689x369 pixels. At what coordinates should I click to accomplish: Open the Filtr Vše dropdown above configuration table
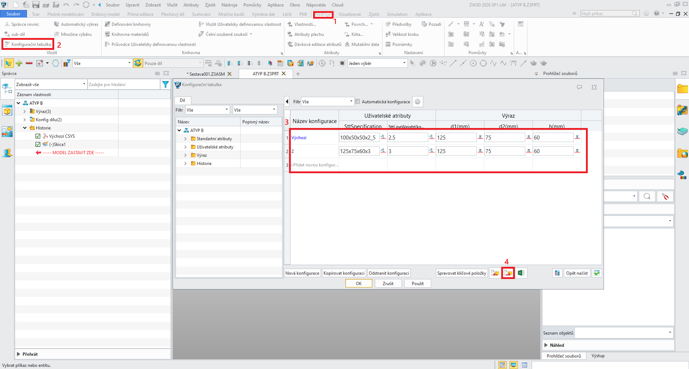tap(327, 102)
